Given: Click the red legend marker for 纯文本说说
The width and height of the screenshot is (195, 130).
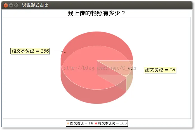Looking at the screenshot, I should [96, 123].
